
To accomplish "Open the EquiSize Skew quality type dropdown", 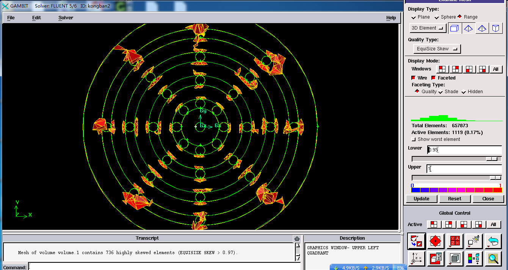I will click(437, 49).
